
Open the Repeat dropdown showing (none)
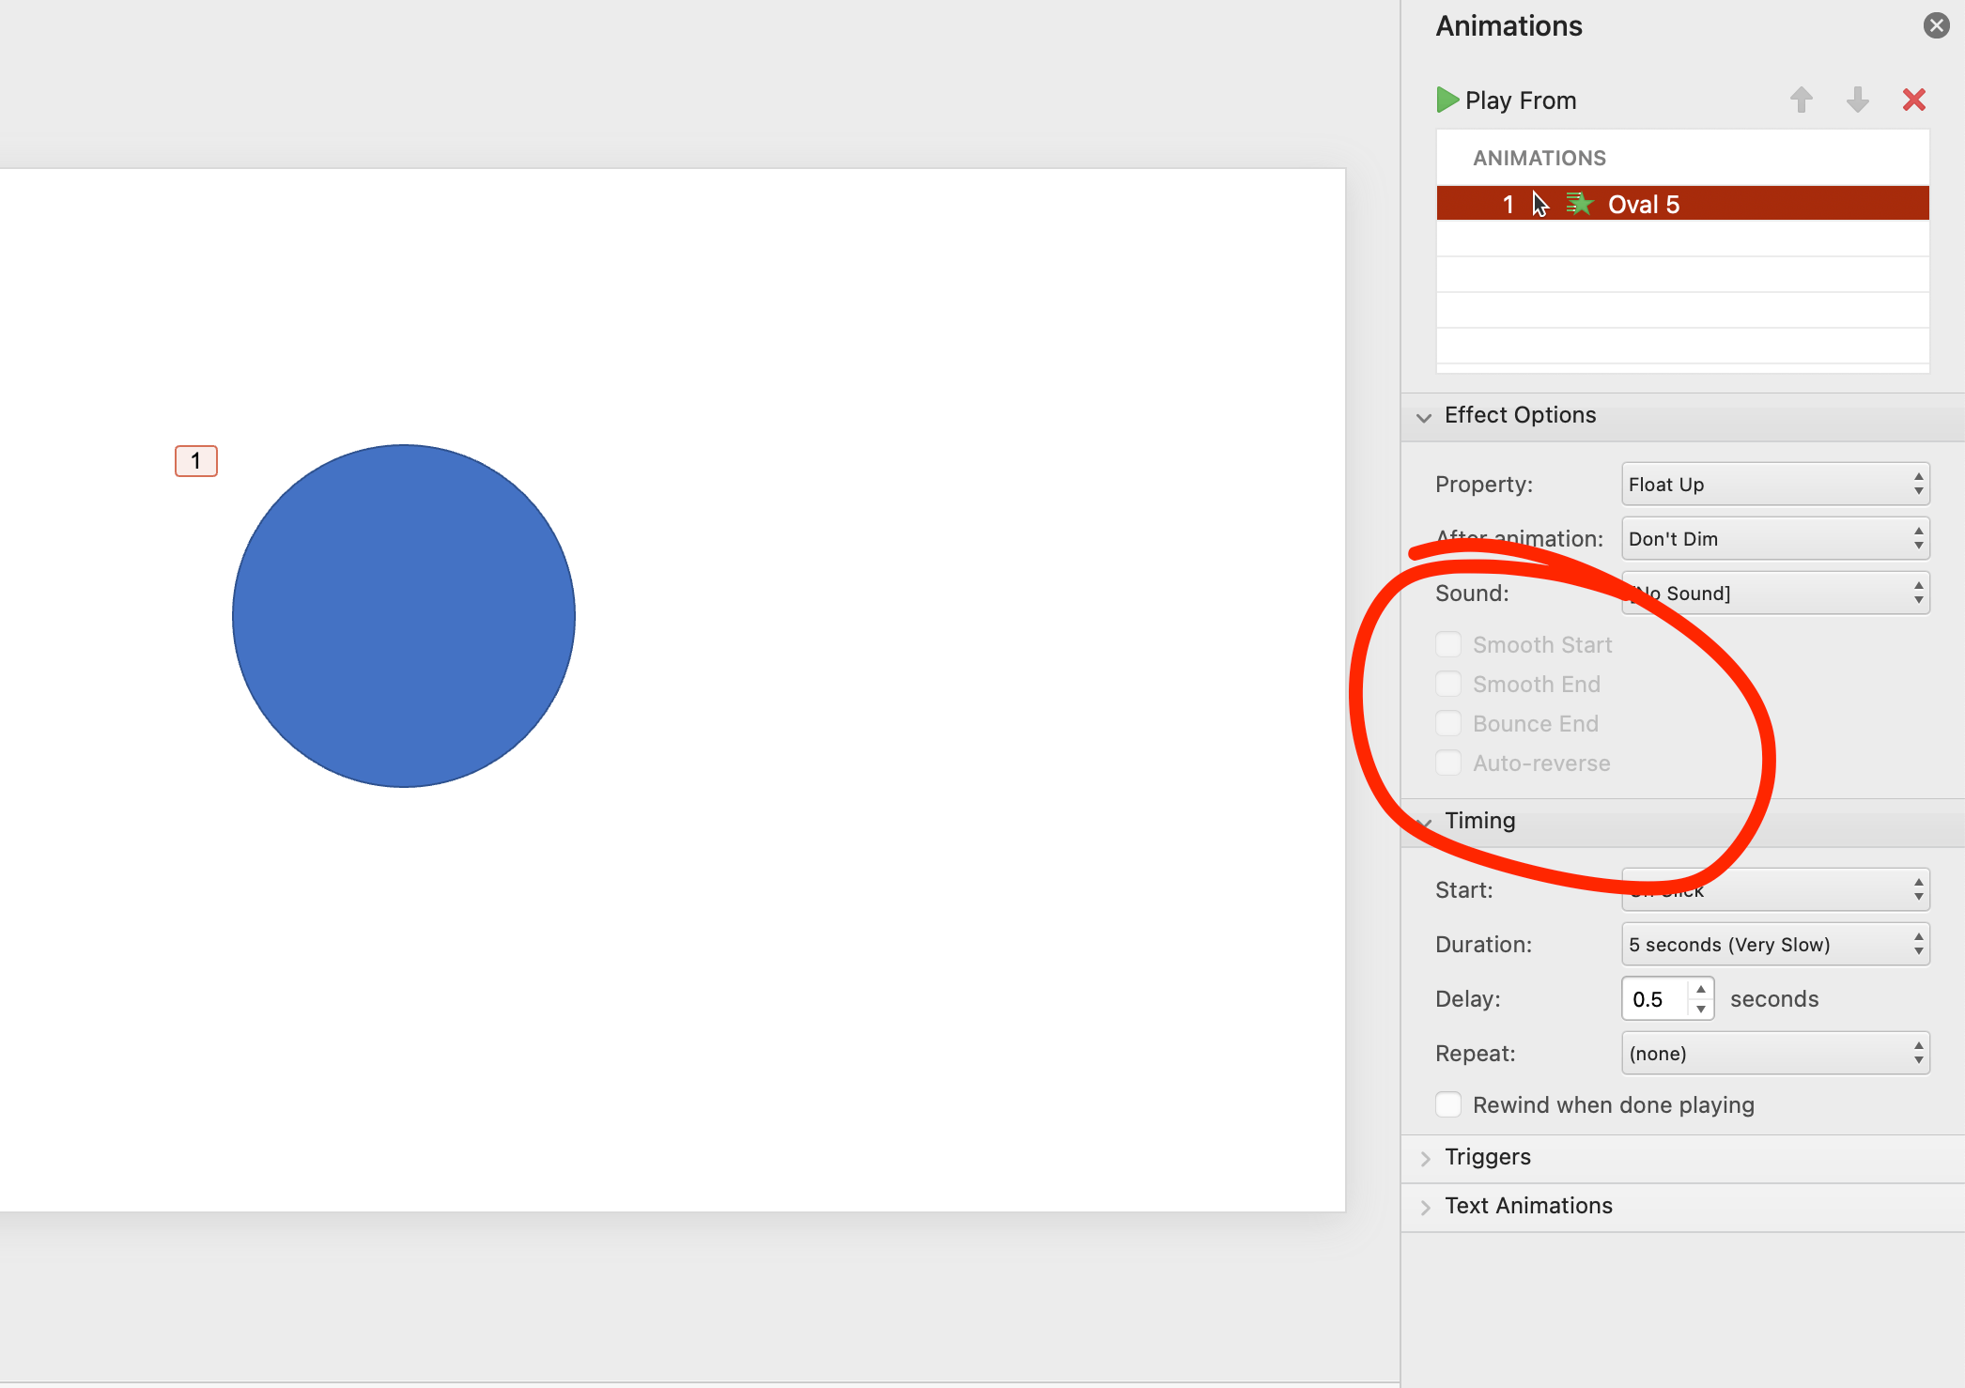click(1775, 1054)
